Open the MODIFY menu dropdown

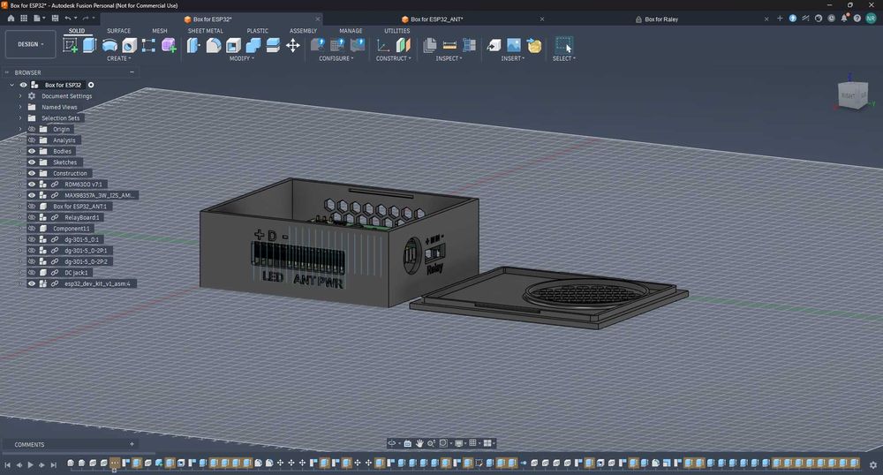[242, 58]
